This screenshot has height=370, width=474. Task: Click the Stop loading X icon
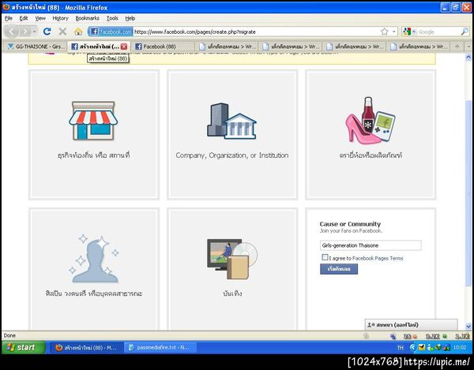pyautogui.click(x=62, y=32)
